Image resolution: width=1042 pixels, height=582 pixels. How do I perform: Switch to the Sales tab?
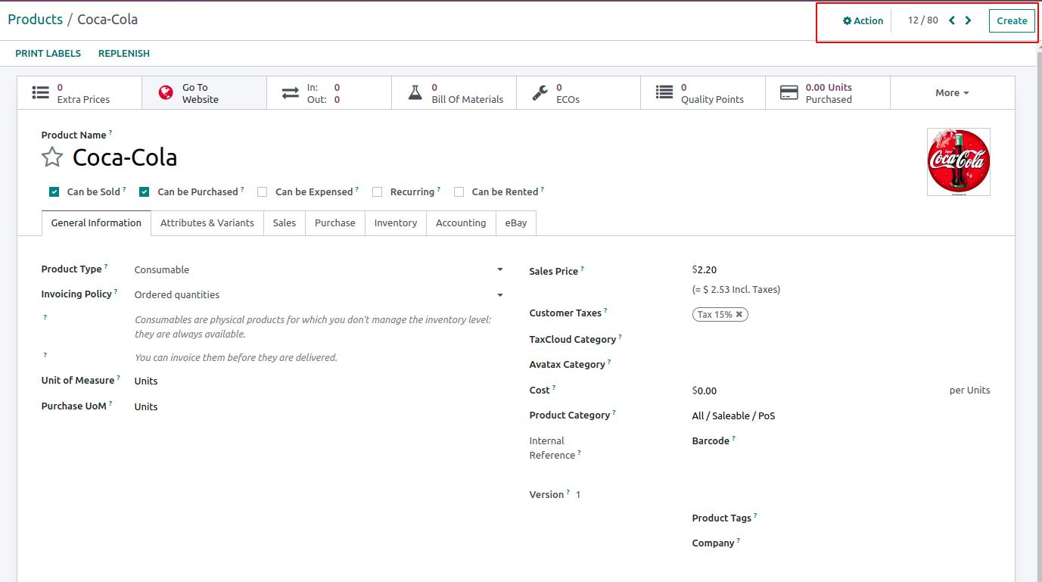pos(285,223)
